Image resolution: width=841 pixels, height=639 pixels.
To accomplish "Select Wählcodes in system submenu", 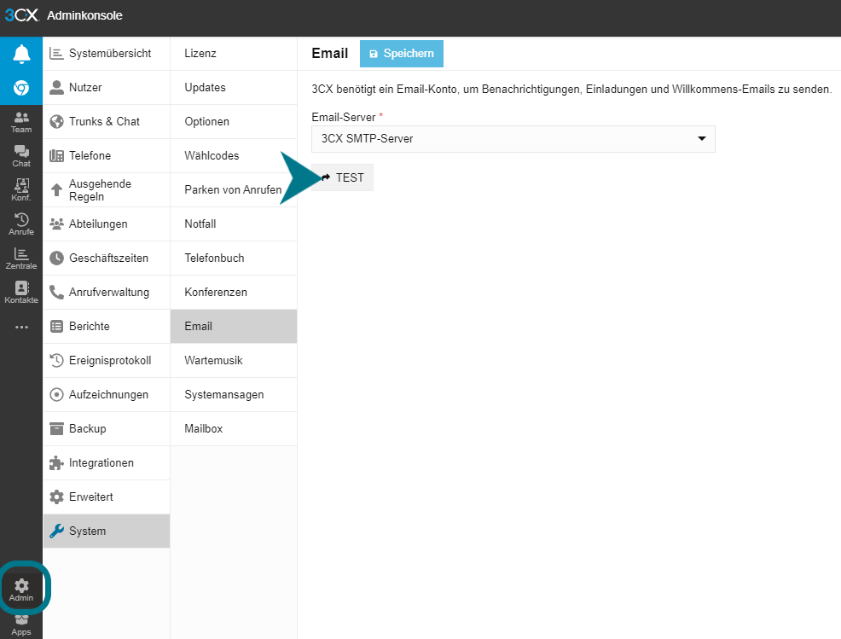I will click(x=234, y=155).
